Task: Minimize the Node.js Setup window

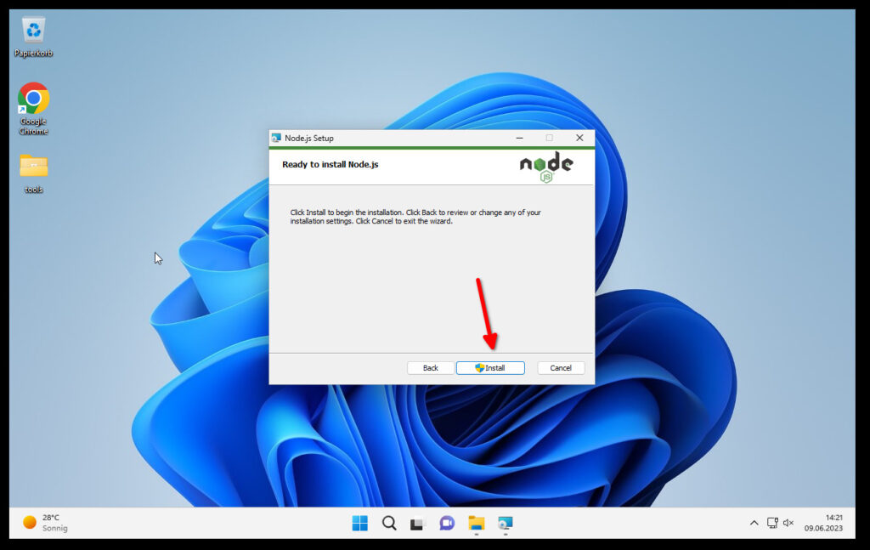Action: tap(517, 138)
